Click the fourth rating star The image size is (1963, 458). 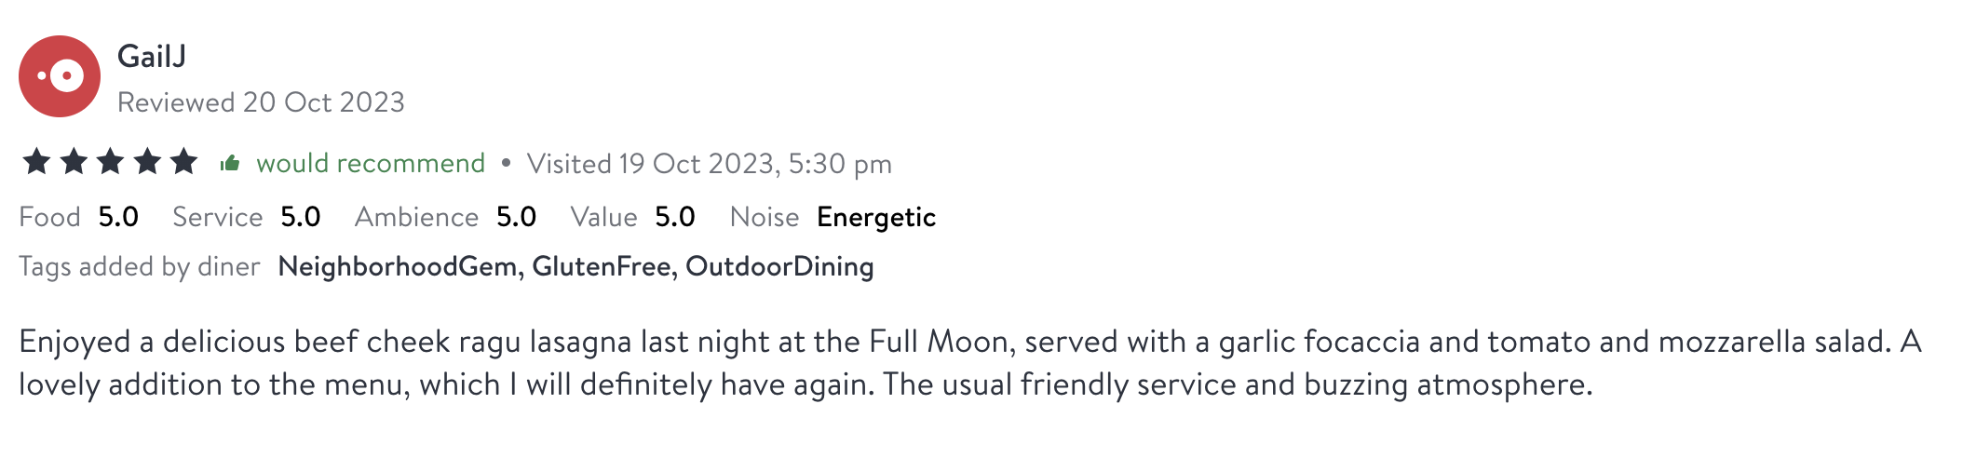[x=147, y=162]
